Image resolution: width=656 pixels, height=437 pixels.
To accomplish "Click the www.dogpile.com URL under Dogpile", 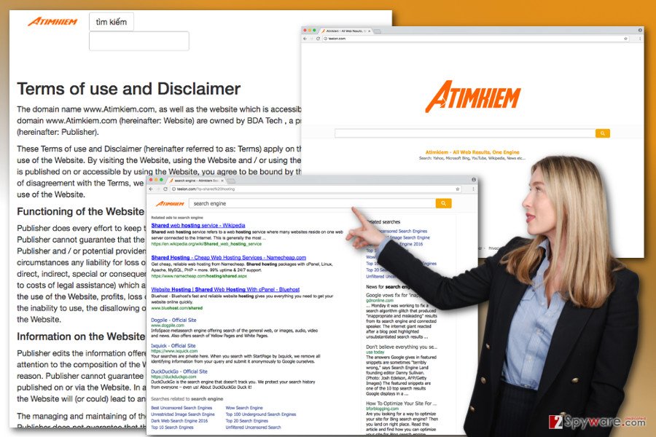I will 168,326.
